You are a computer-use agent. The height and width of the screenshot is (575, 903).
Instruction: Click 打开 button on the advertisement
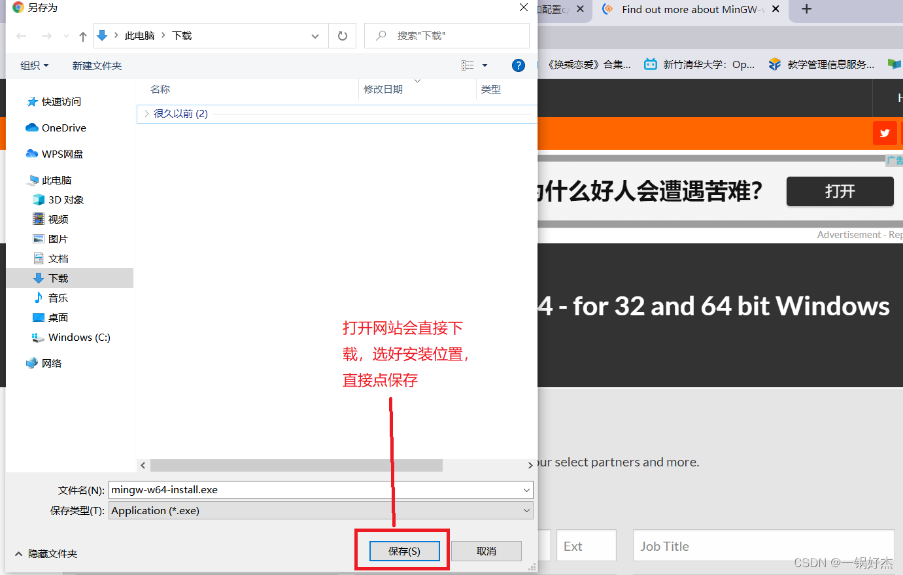[840, 191]
